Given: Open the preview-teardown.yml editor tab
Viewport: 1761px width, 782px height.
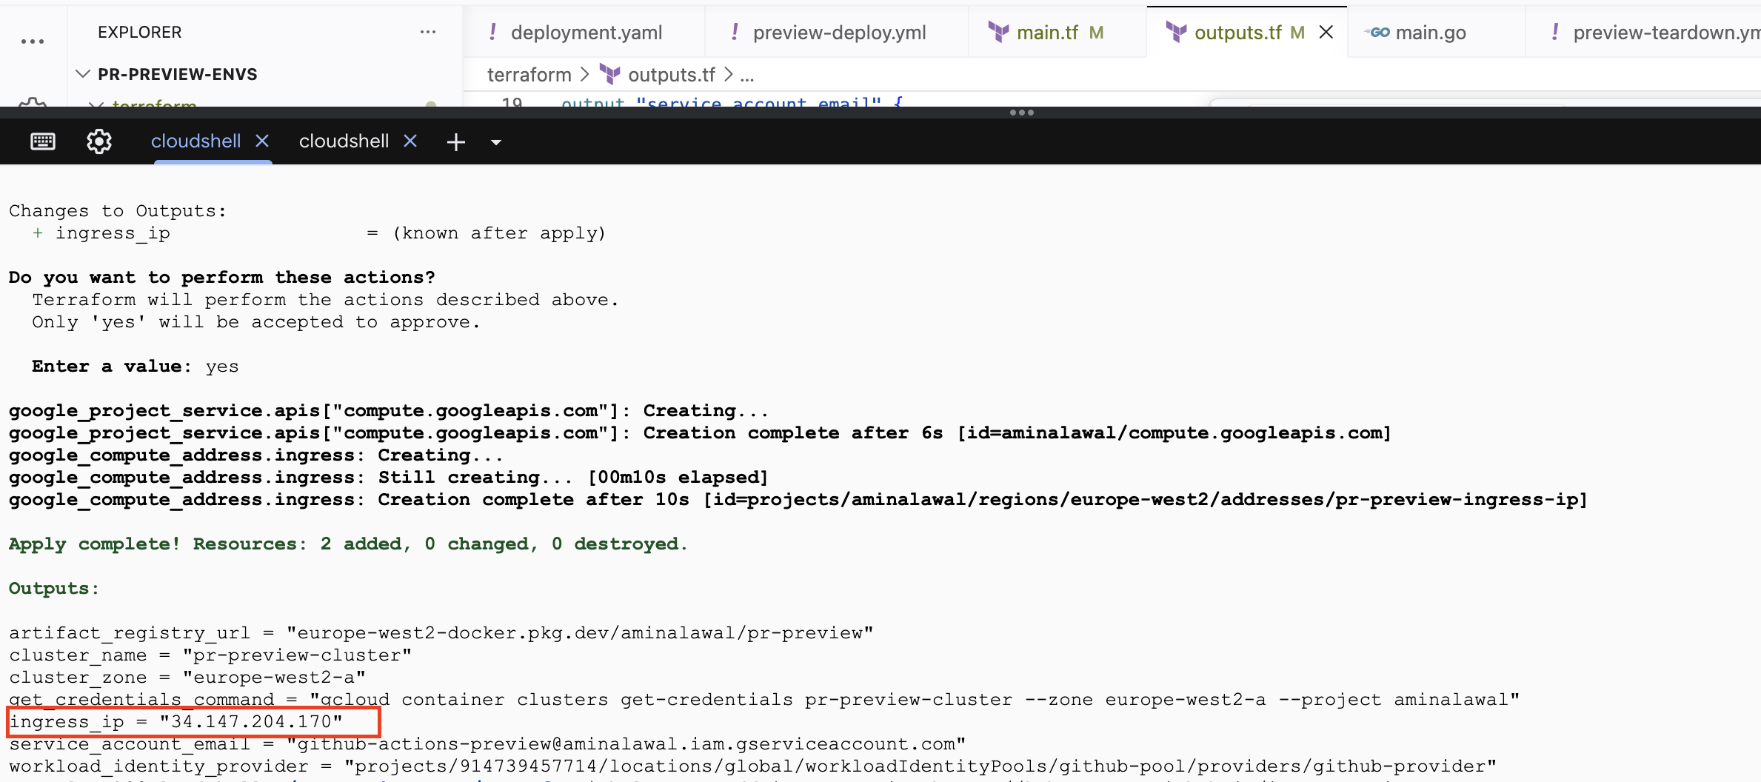Looking at the screenshot, I should click(x=1644, y=33).
